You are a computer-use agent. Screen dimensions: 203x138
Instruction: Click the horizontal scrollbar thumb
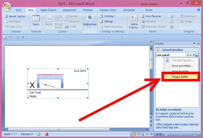coord(59,129)
